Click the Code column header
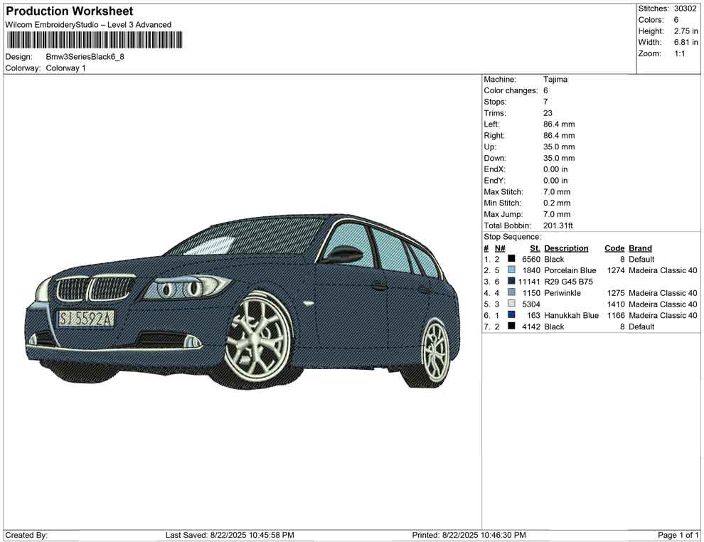The height and width of the screenshot is (542, 704). coord(614,248)
